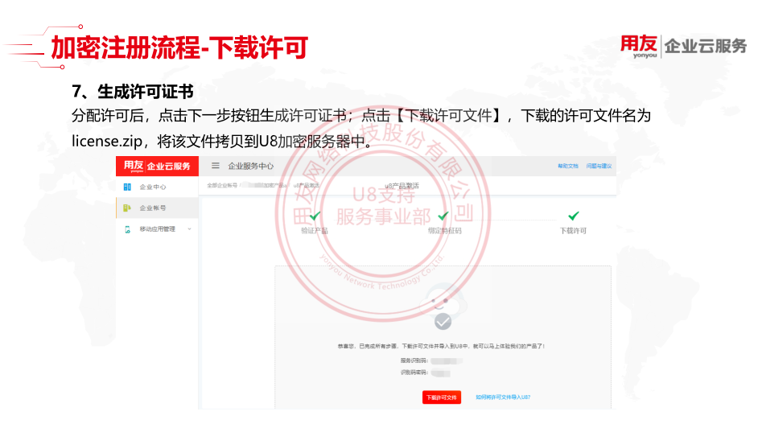The image size is (762, 424).
Task: Click the 企业云服务 text at slide top right
Action: [706, 46]
